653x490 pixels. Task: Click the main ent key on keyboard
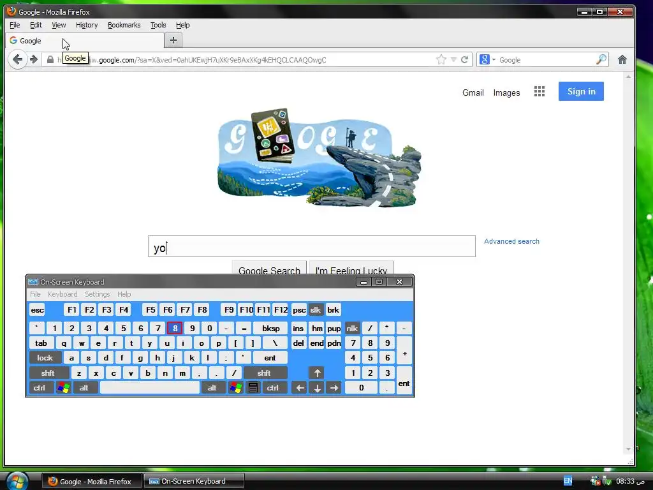coord(270,358)
